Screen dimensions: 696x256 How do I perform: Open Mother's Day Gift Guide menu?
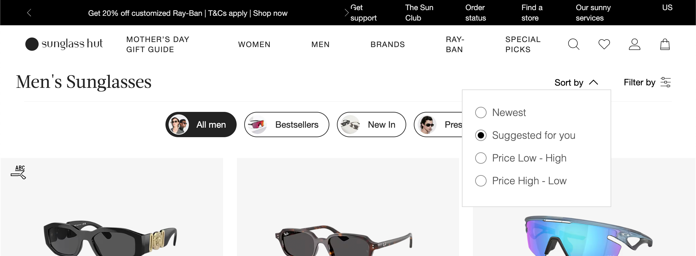(158, 45)
